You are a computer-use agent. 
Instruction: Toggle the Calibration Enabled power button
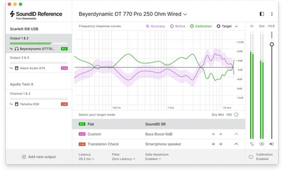[x=251, y=157]
